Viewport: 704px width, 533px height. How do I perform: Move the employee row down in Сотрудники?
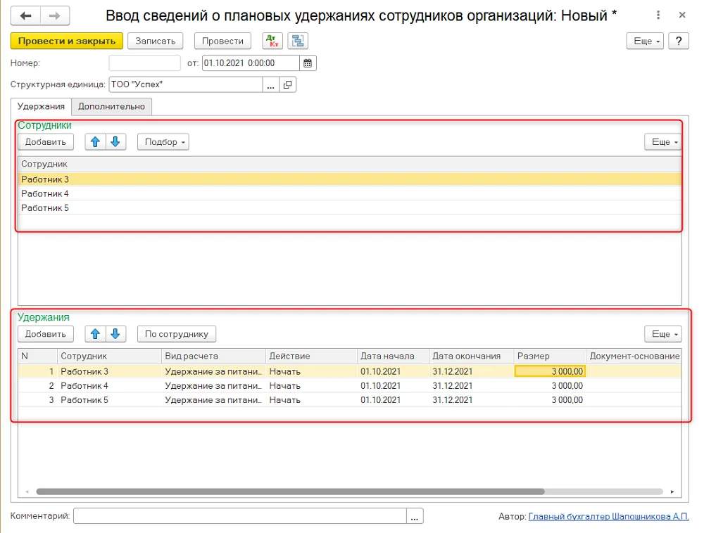[x=115, y=142]
